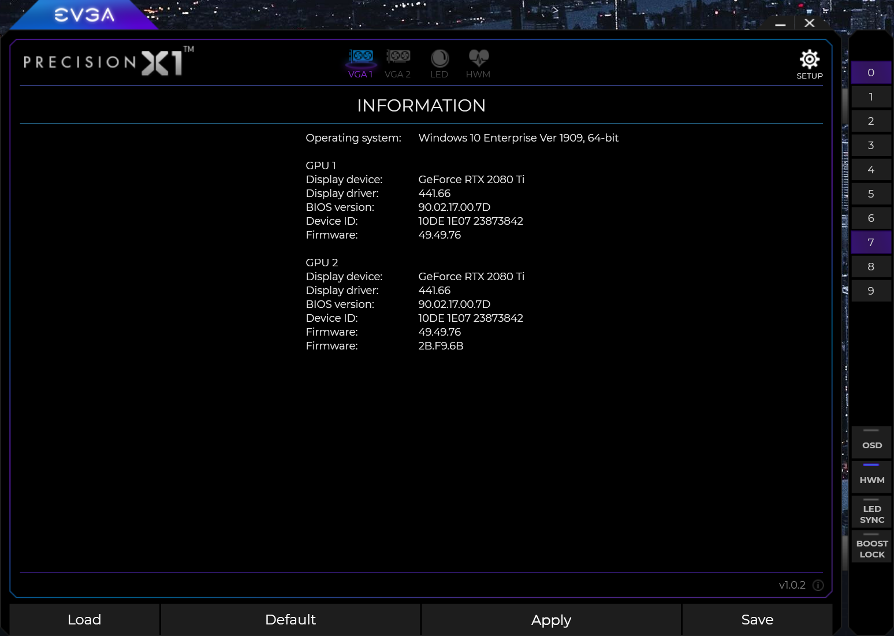Open SETUP via the gear icon
Screen dimensions: 894x636
(810, 64)
